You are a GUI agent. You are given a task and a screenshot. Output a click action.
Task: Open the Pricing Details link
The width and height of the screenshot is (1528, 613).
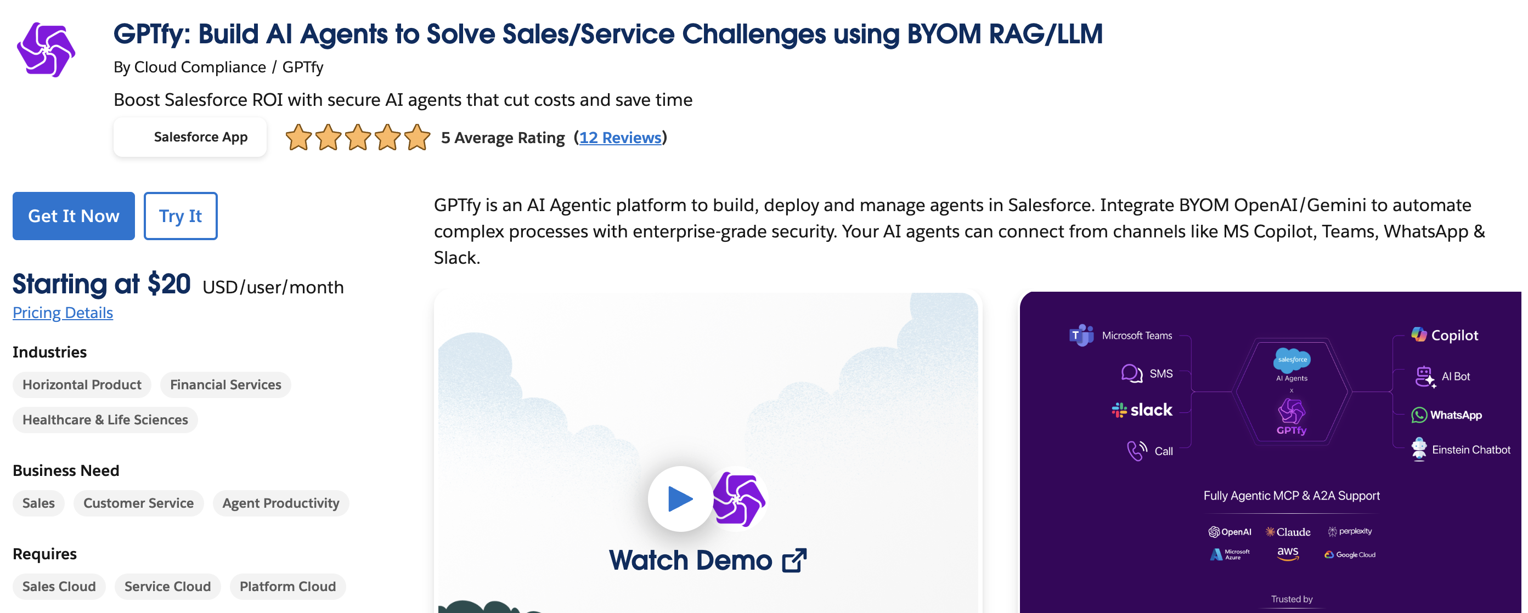pos(63,313)
